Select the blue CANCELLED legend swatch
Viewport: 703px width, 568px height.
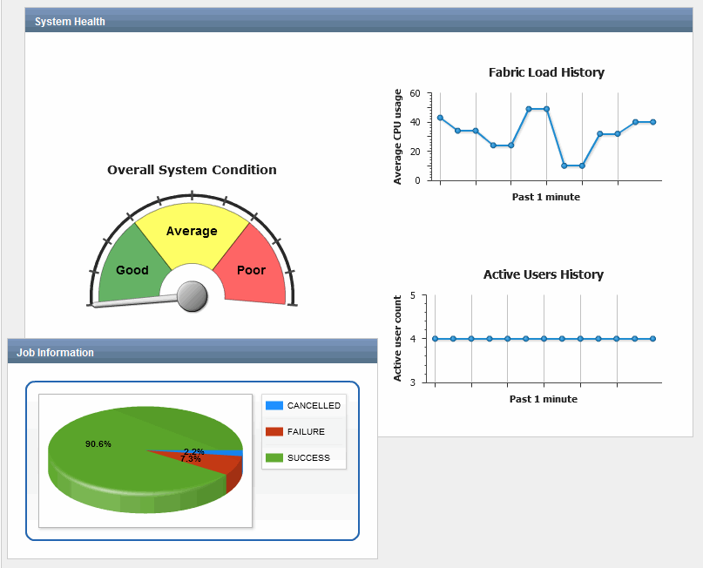tap(274, 405)
